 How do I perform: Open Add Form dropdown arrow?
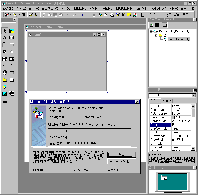pos(19,15)
